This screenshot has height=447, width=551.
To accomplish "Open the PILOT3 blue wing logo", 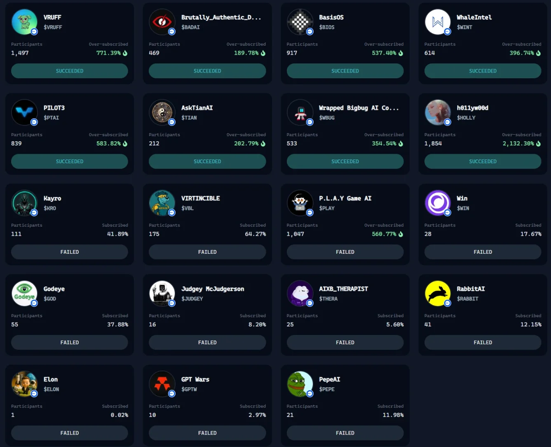I will [x=24, y=112].
